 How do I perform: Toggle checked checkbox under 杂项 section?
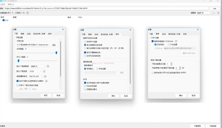[x=85, y=83]
